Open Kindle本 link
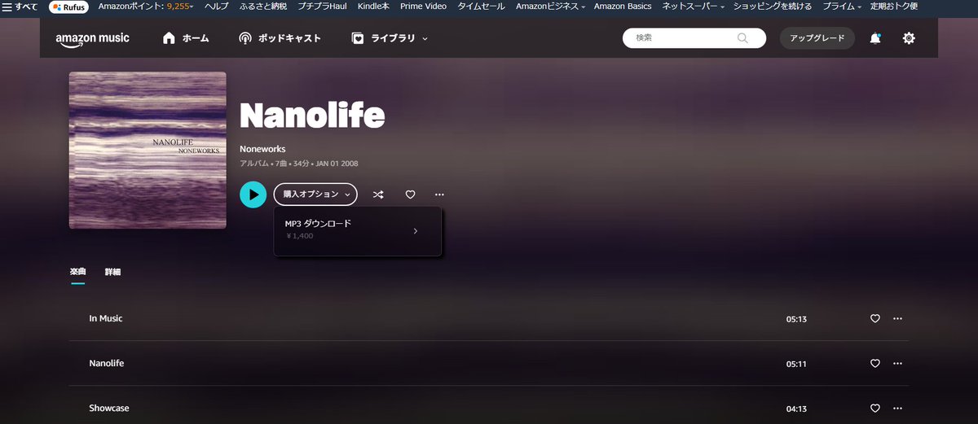 click(374, 7)
